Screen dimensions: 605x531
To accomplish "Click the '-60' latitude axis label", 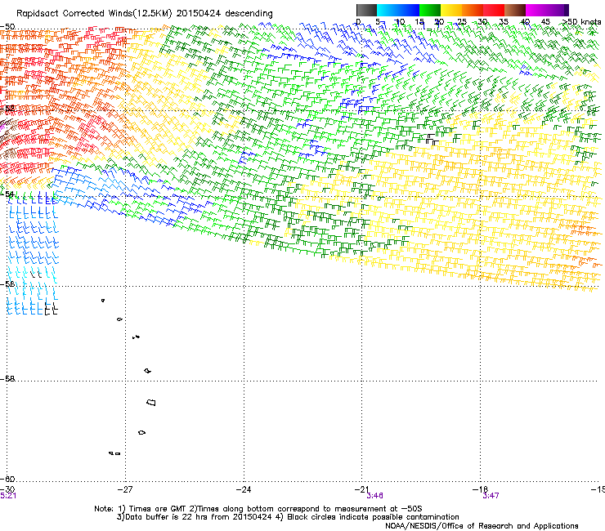I will [x=7, y=479].
